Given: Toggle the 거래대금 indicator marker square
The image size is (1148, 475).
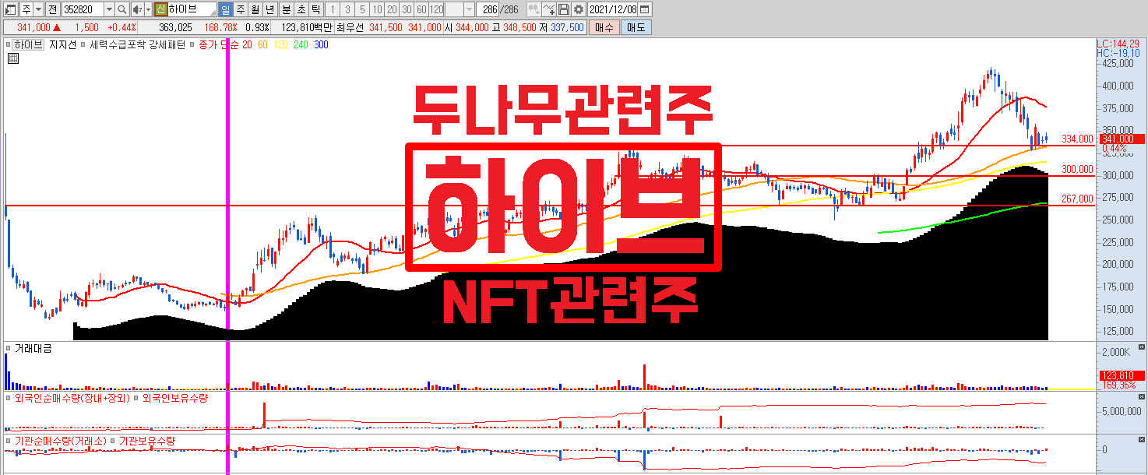Looking at the screenshot, I should click(x=9, y=349).
